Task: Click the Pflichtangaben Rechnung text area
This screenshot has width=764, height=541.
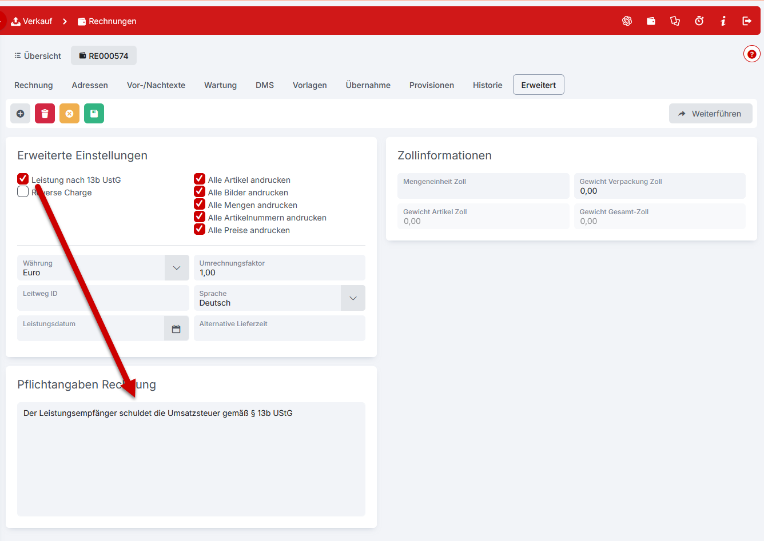Action: click(x=191, y=459)
